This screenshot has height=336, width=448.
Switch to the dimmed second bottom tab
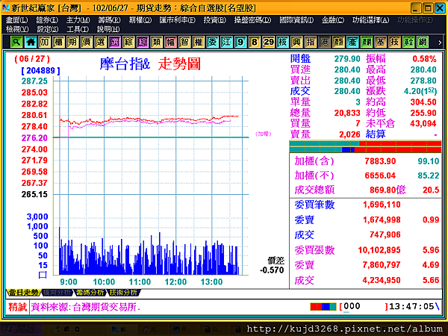coord(57,293)
